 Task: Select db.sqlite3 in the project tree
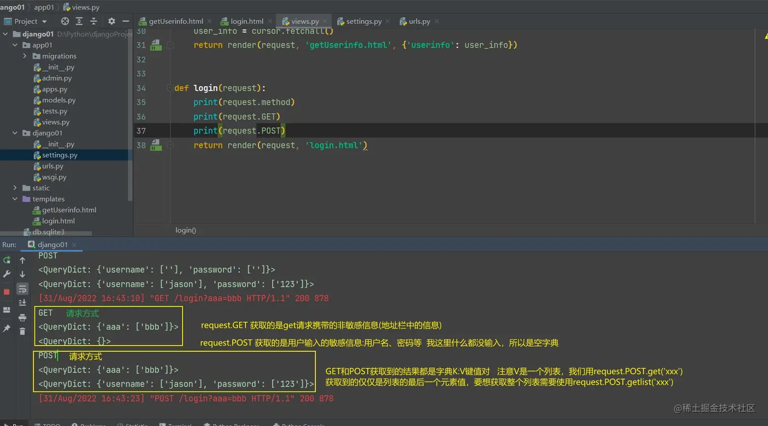pyautogui.click(x=48, y=232)
